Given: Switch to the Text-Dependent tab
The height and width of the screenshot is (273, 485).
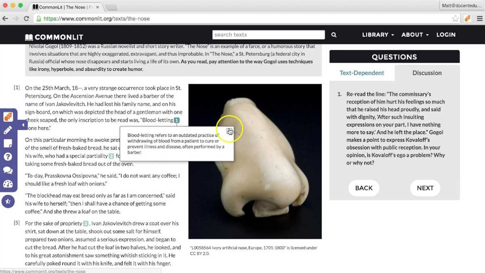Looking at the screenshot, I should [362, 73].
